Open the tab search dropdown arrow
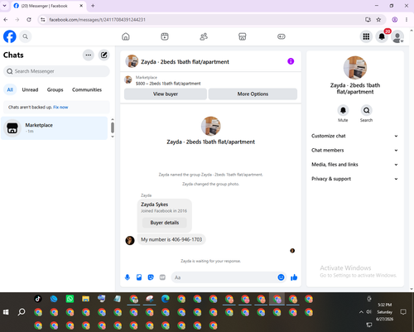 pyautogui.click(x=4, y=6)
